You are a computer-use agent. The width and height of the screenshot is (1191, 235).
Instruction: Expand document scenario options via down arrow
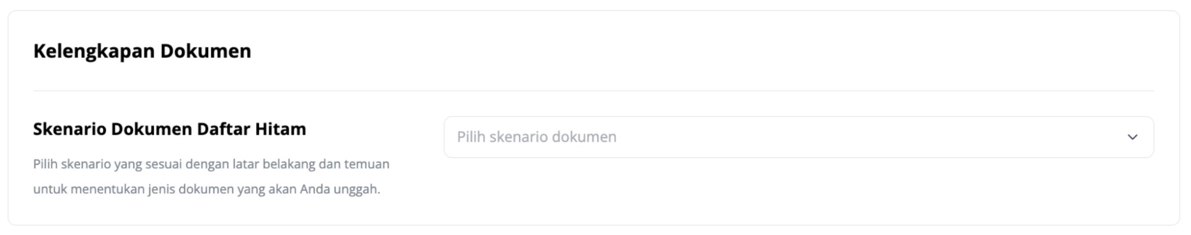pyautogui.click(x=1133, y=137)
